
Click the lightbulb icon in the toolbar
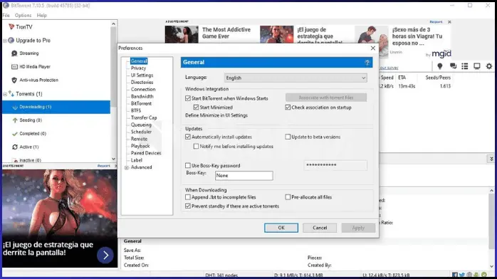click(x=439, y=66)
